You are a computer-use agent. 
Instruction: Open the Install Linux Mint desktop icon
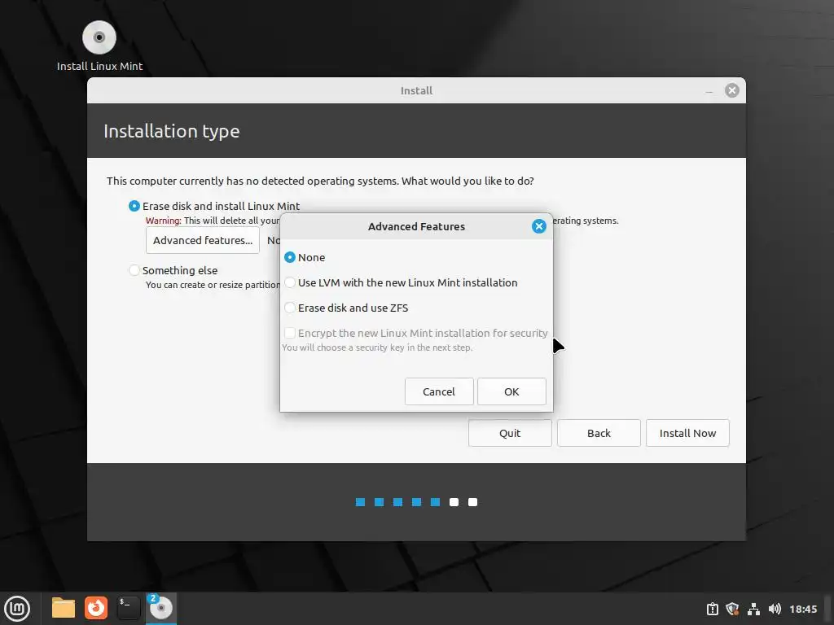point(99,46)
